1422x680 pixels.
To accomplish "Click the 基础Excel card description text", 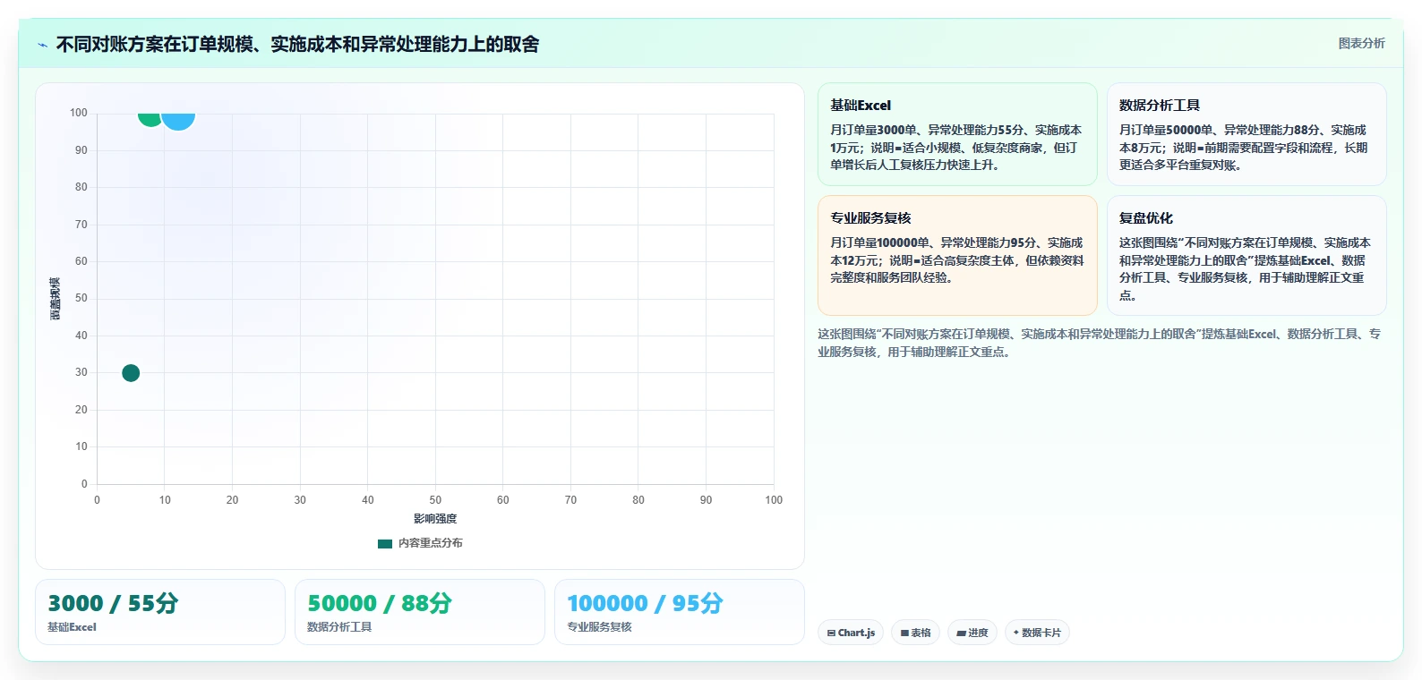I will tap(956, 148).
